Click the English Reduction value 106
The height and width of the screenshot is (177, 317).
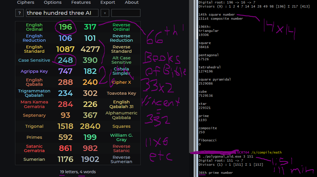click(x=65, y=38)
